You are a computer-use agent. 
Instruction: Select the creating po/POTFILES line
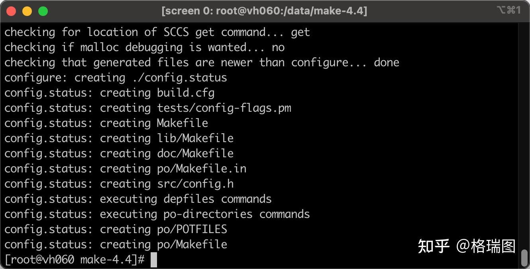tap(116, 229)
